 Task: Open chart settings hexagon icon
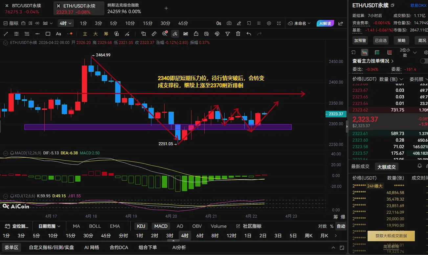click(269, 23)
